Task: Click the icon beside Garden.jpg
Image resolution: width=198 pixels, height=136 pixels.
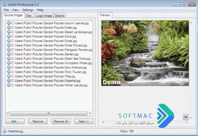Action: point(9,54)
